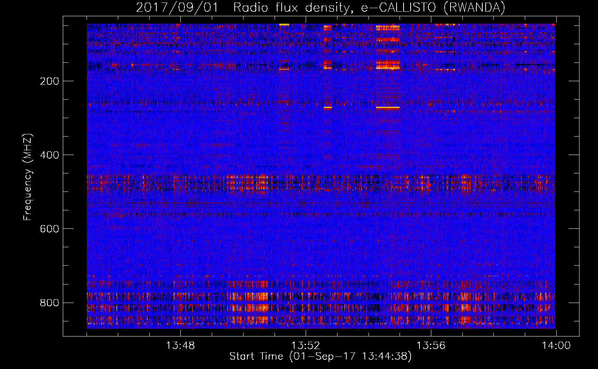Click the plot title '2017/09/01 Radio flux density, e-CALLISTO (RWANDA)'
This screenshot has height=369, width=598.
pyautogui.click(x=320, y=7)
